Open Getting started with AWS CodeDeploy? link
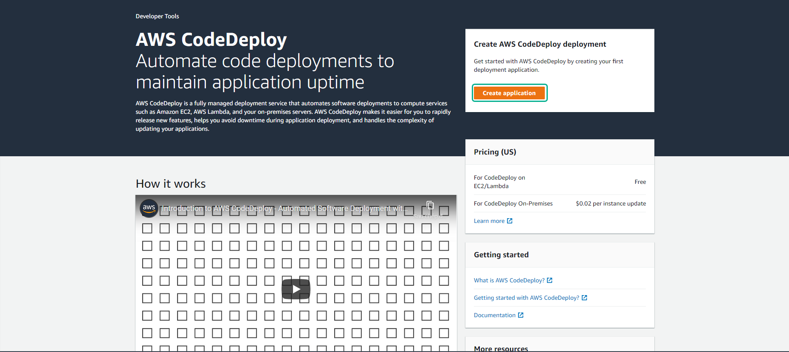Viewport: 789px width, 352px height. (530, 298)
